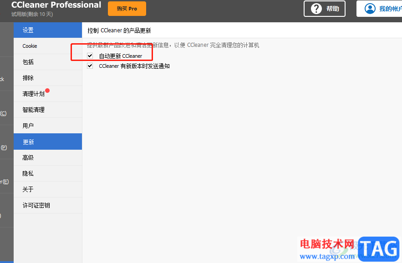Click the question mark help icon
402x263 pixels.
pos(316,9)
